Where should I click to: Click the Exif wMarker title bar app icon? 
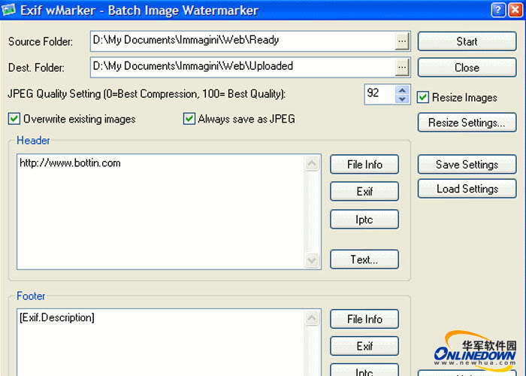click(8, 10)
